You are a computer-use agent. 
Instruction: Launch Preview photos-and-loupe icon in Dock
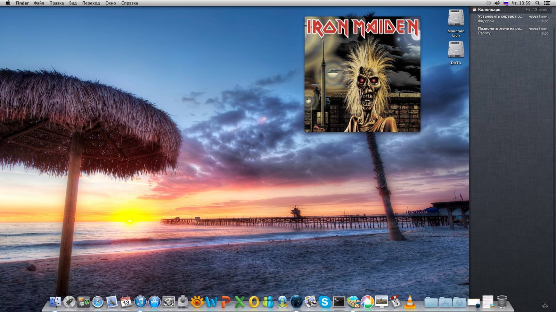[311, 302]
